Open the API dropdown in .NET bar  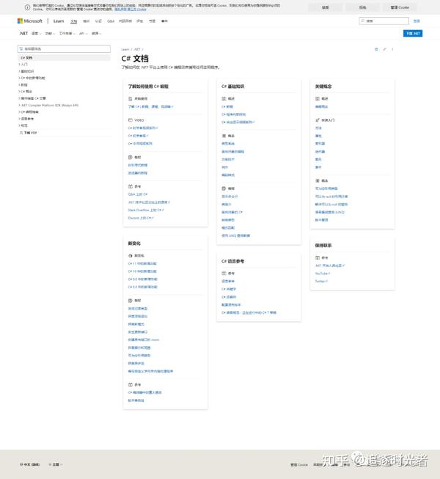(x=84, y=33)
